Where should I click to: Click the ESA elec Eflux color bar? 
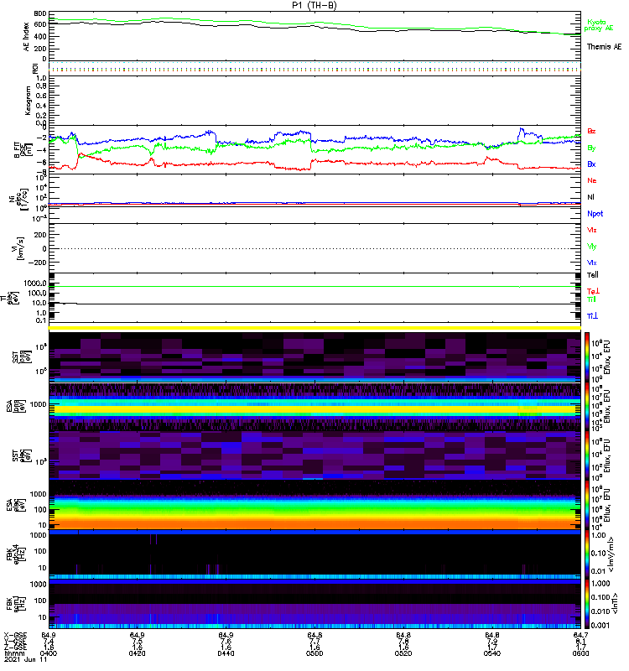click(587, 506)
